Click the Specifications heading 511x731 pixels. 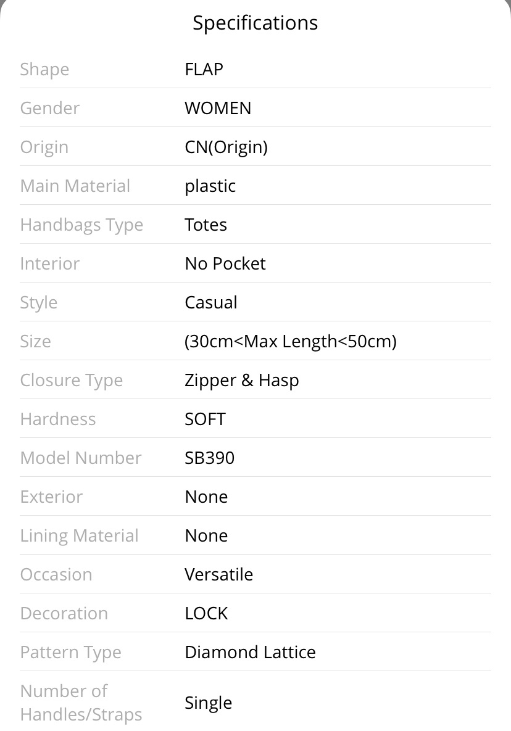(255, 23)
